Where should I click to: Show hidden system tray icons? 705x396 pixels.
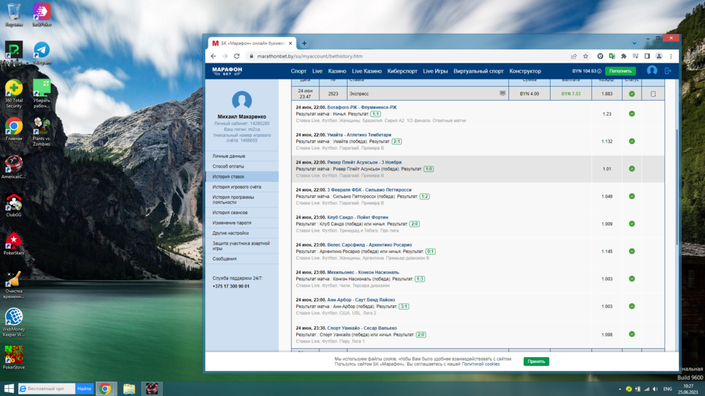pyautogui.click(x=618, y=389)
